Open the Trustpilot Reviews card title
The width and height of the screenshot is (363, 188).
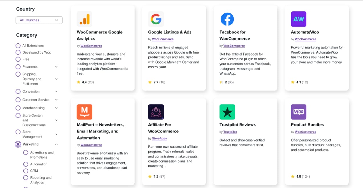tap(237, 125)
